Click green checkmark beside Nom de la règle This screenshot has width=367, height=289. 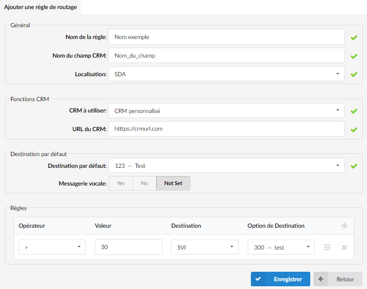(354, 38)
